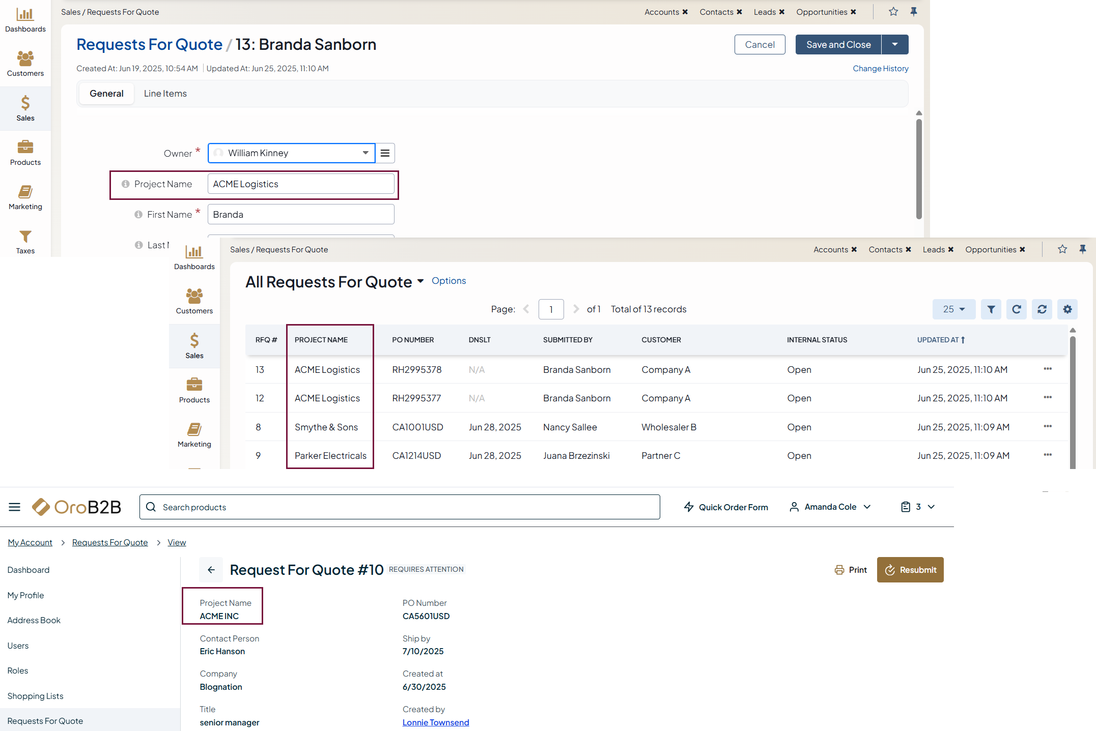The image size is (1096, 731).
Task: Expand the Save and Close dropdown arrow
Action: click(895, 45)
